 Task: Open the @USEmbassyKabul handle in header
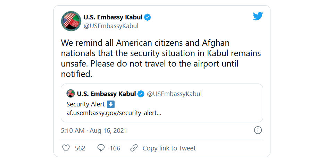coord(111,26)
